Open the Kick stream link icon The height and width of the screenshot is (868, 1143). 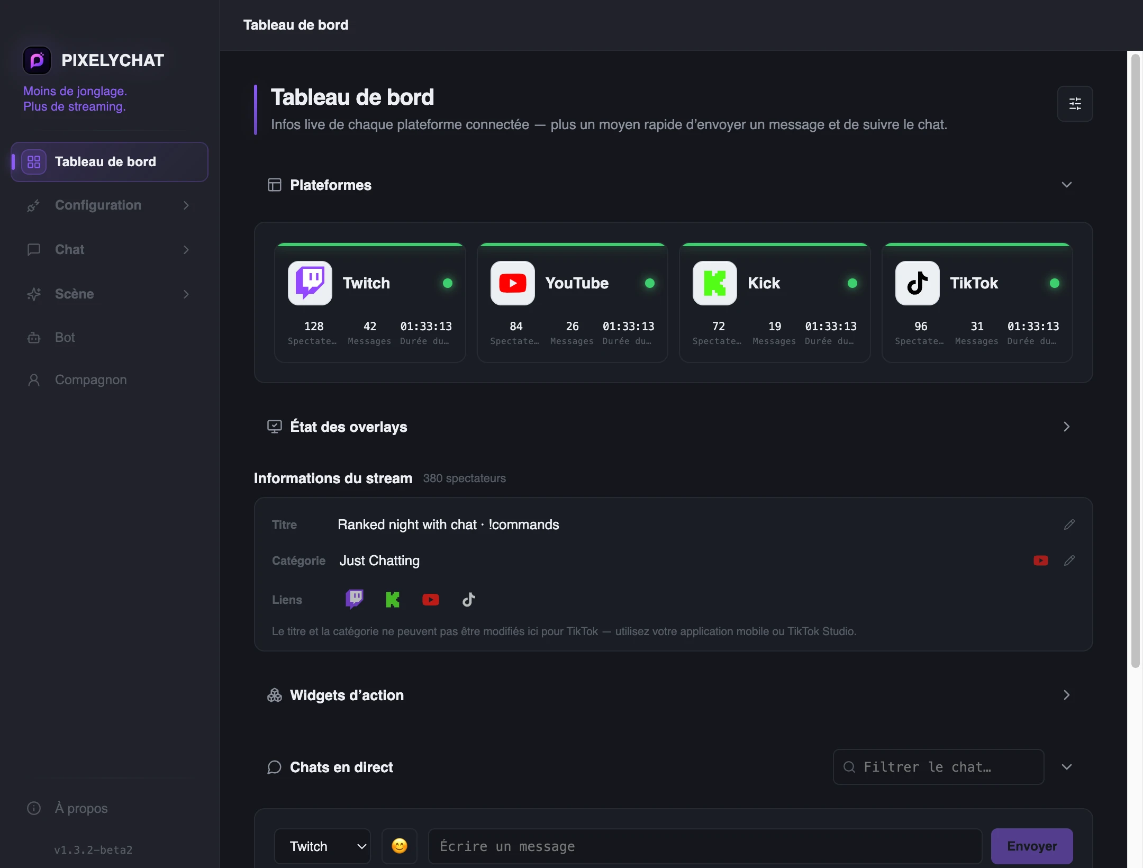[x=393, y=600]
